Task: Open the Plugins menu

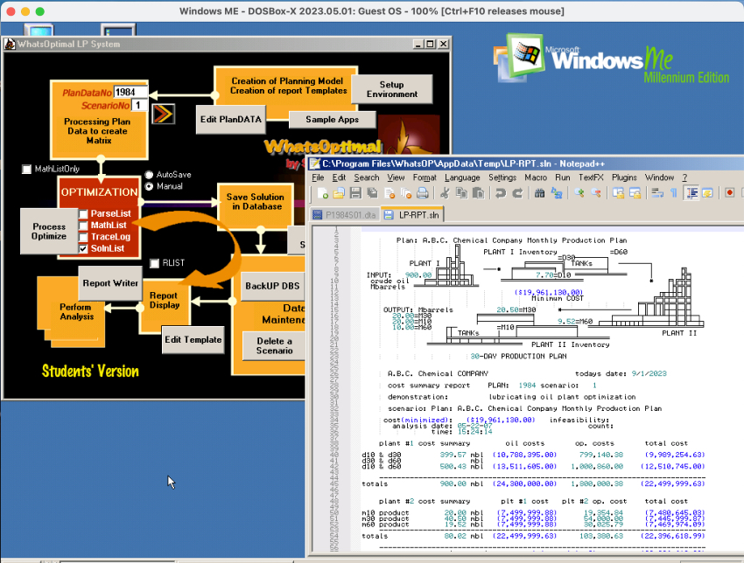Action: click(624, 177)
